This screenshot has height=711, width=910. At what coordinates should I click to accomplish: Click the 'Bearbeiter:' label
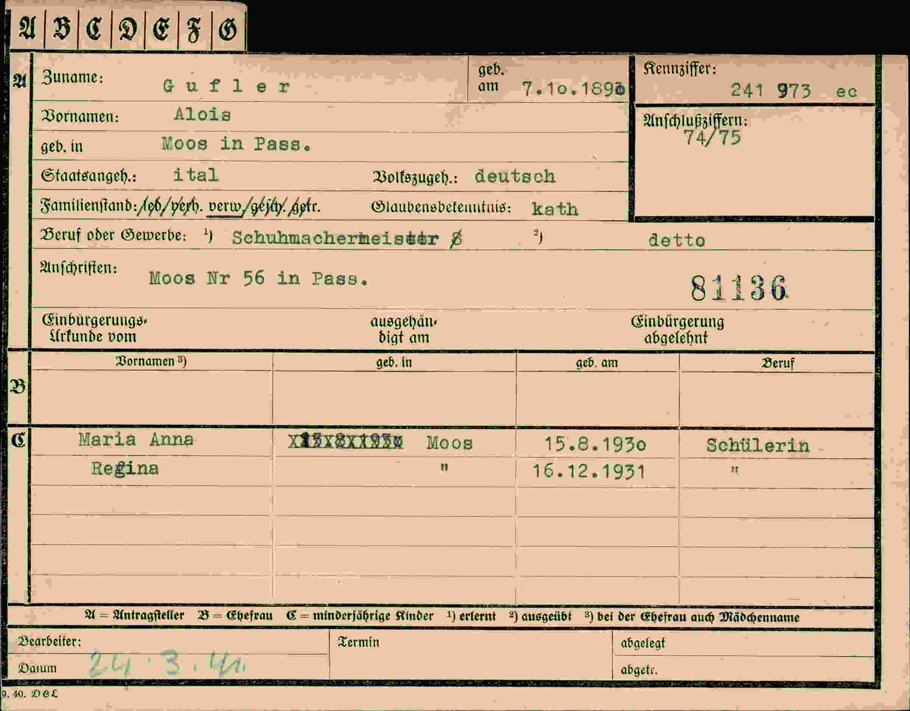point(49,641)
